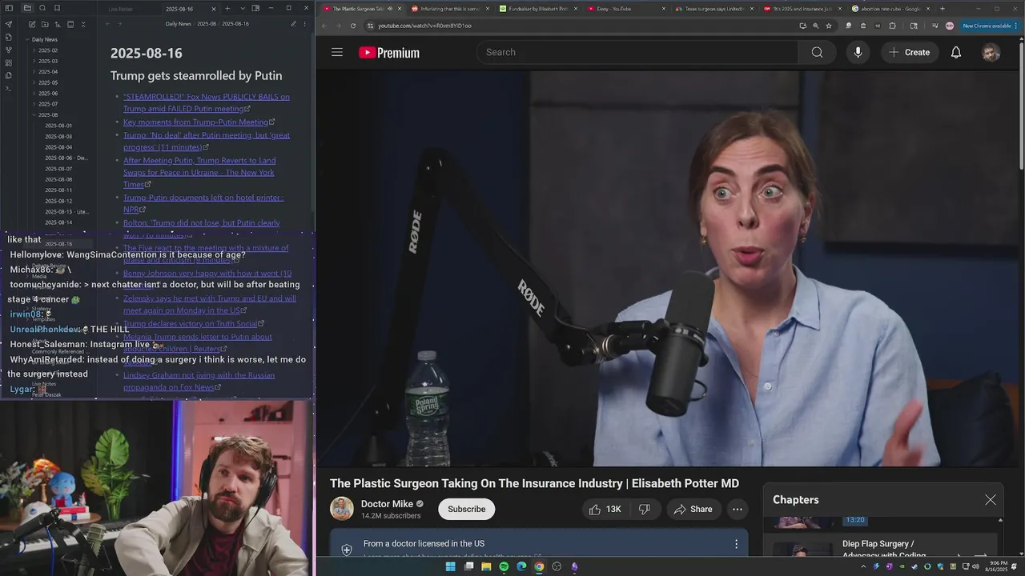Switch to 'Texas surgeon says UnitedH' Chrome tab
Image resolution: width=1025 pixels, height=576 pixels.
coord(713,9)
